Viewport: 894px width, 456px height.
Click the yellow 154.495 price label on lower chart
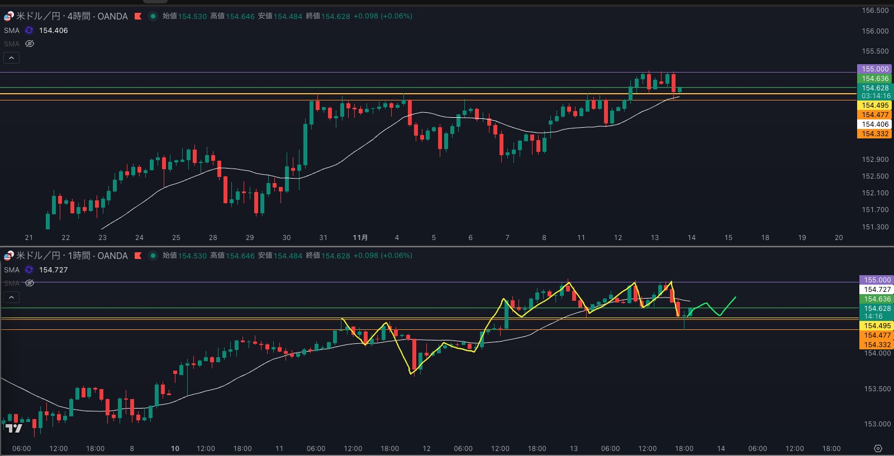tap(877, 326)
